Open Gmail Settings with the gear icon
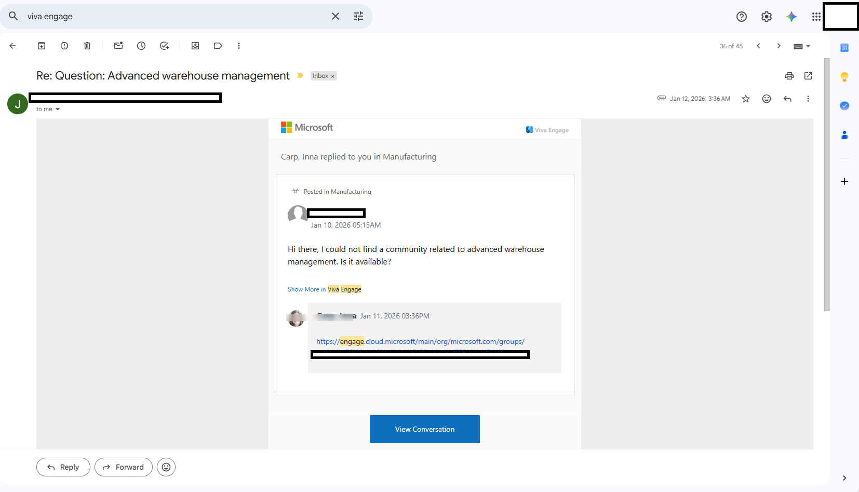Image resolution: width=859 pixels, height=492 pixels. [x=767, y=17]
